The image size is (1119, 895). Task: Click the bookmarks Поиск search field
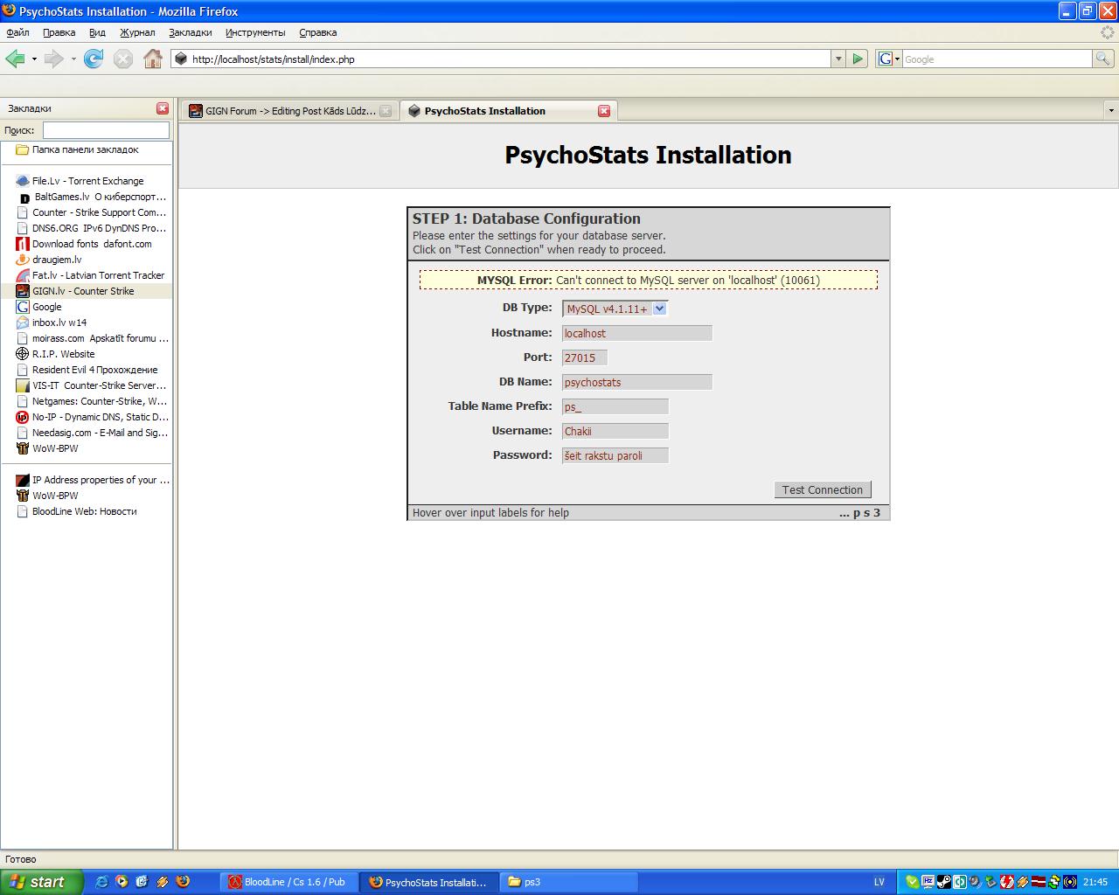106,129
